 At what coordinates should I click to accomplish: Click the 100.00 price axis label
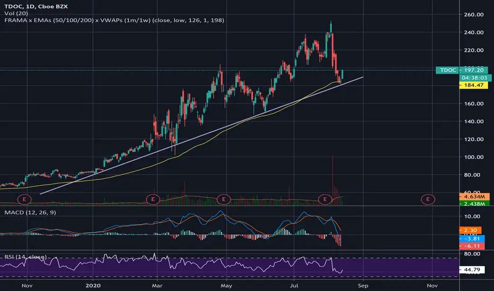click(x=473, y=157)
